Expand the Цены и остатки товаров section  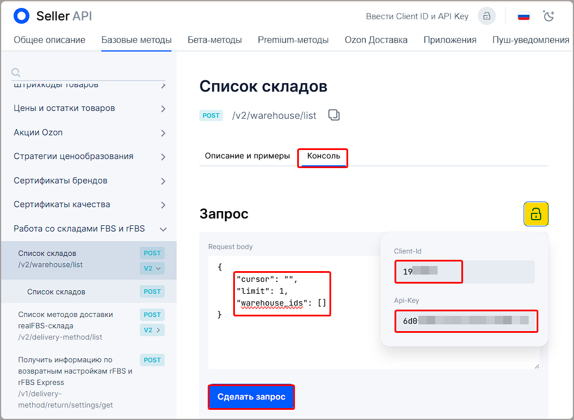pos(163,109)
